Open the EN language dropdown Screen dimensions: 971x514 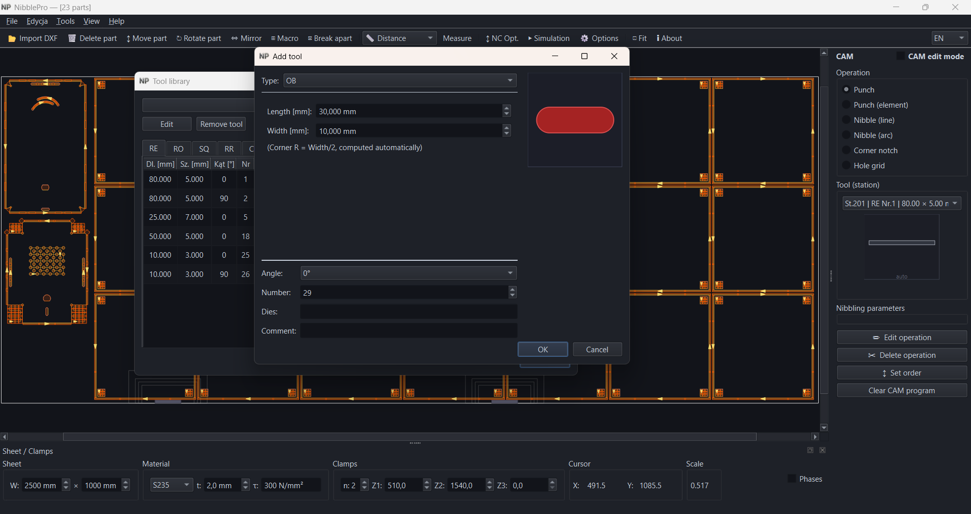pyautogui.click(x=950, y=38)
